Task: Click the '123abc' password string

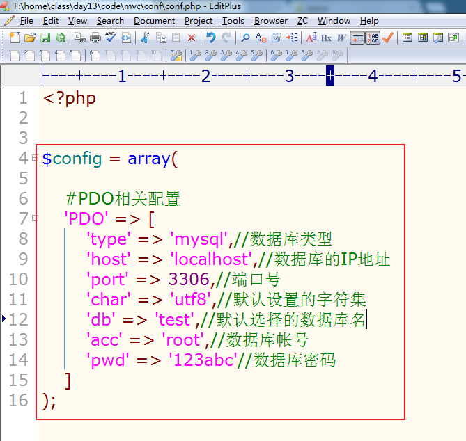Action: [203, 360]
